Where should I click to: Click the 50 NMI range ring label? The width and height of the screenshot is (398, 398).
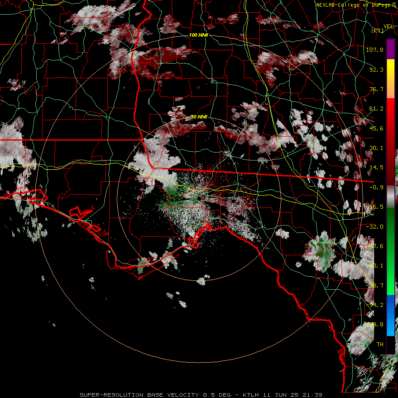click(199, 117)
